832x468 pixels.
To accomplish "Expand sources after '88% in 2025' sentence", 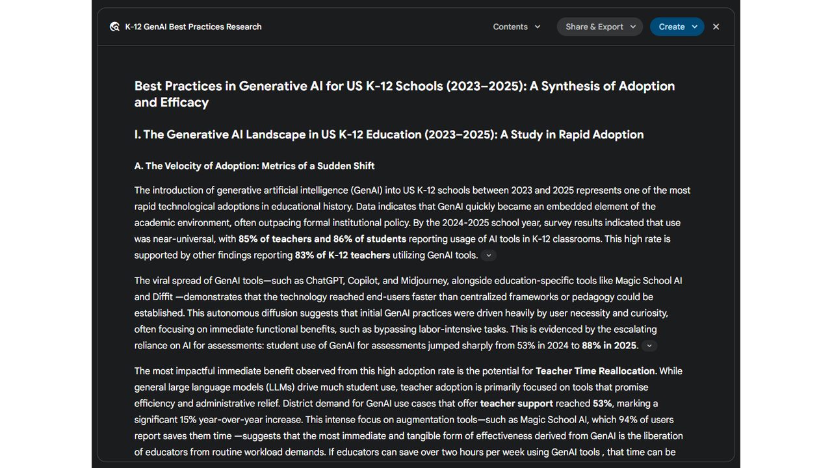I will (649, 346).
